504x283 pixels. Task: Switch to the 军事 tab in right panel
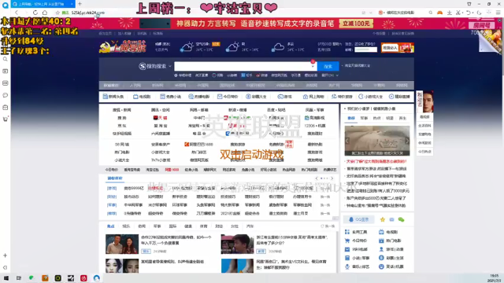click(x=364, y=118)
